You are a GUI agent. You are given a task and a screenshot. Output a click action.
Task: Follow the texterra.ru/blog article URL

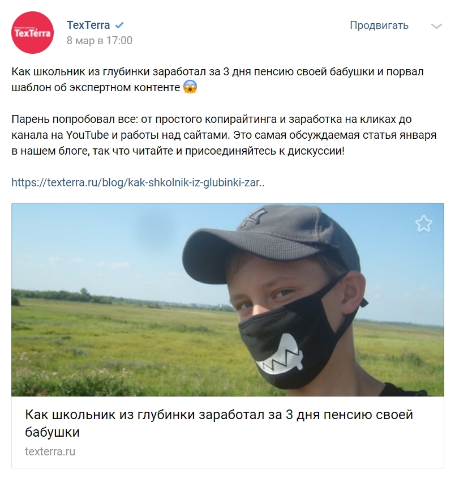[x=138, y=182]
